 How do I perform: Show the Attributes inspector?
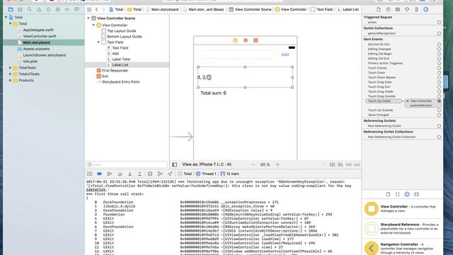click(x=407, y=9)
